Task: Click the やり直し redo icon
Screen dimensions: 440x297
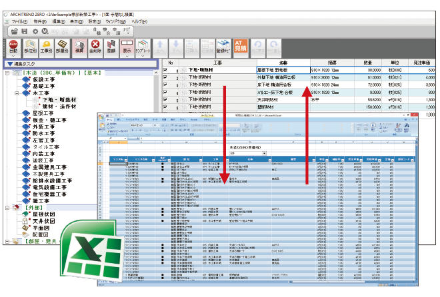Action: (x=273, y=47)
